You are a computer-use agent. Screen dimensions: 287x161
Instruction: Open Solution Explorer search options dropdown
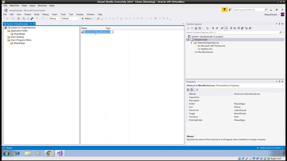283,32
